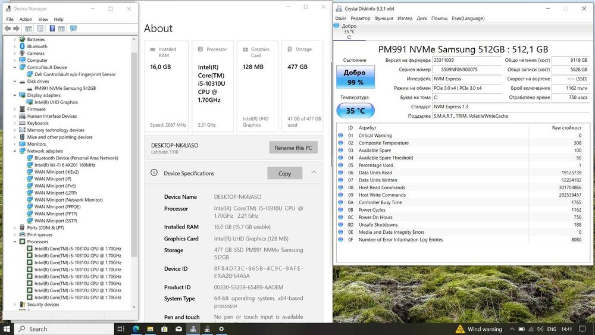595x335 pixels.
Task: Click the Graphics Card 128 MB card
Action: tap(257, 86)
